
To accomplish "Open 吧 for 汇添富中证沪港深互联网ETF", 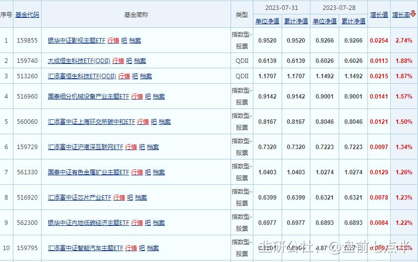I will pyautogui.click(x=142, y=147).
